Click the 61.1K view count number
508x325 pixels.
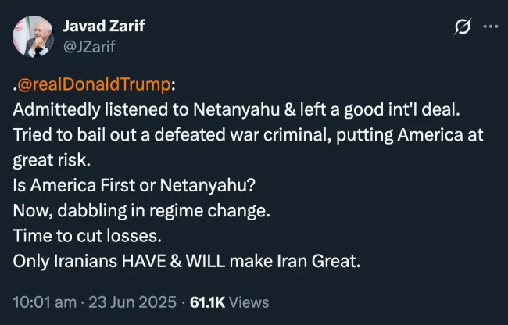pyautogui.click(x=208, y=302)
